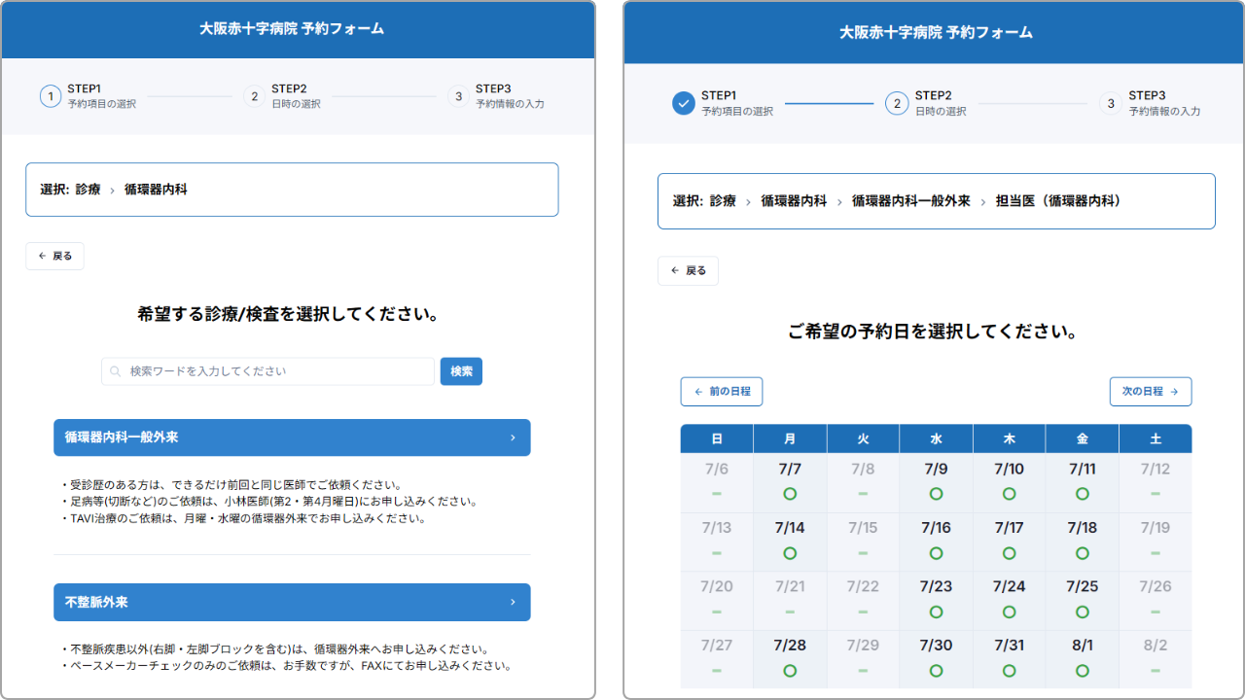
Task: Click the search magnifier icon in the search field
Action: click(x=116, y=371)
